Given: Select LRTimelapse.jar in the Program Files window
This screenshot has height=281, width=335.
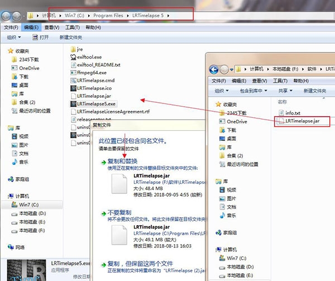Looking at the screenshot, I should pos(91,96).
